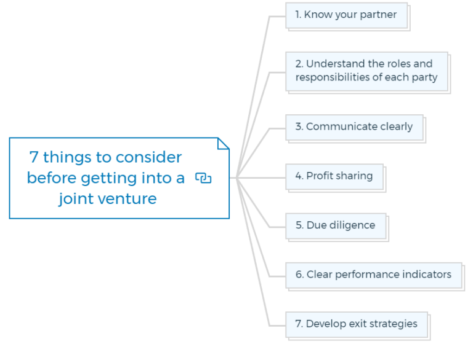Pick the "4. Profit sharing" topic

pos(334,177)
